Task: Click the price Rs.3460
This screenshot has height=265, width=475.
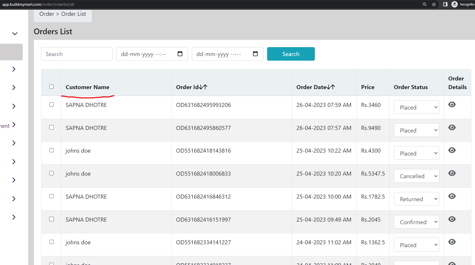Action: [371, 105]
